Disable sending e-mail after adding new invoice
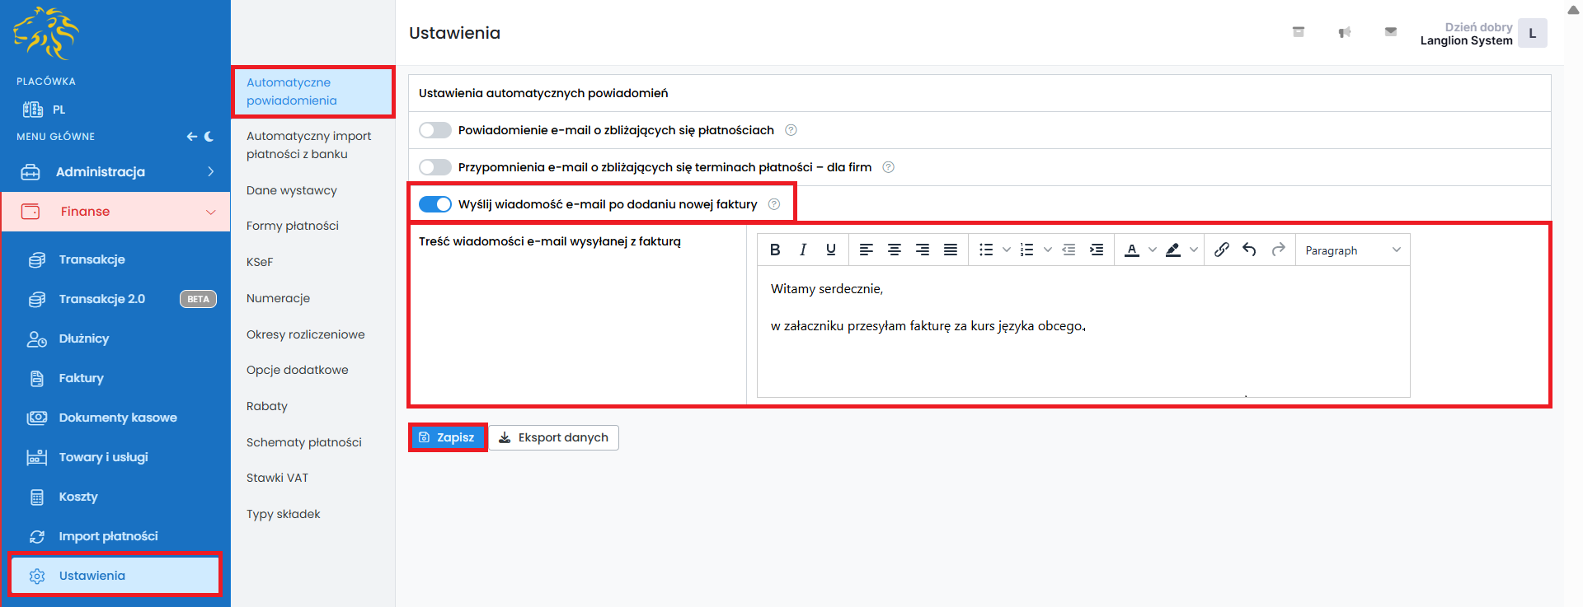 tap(435, 204)
